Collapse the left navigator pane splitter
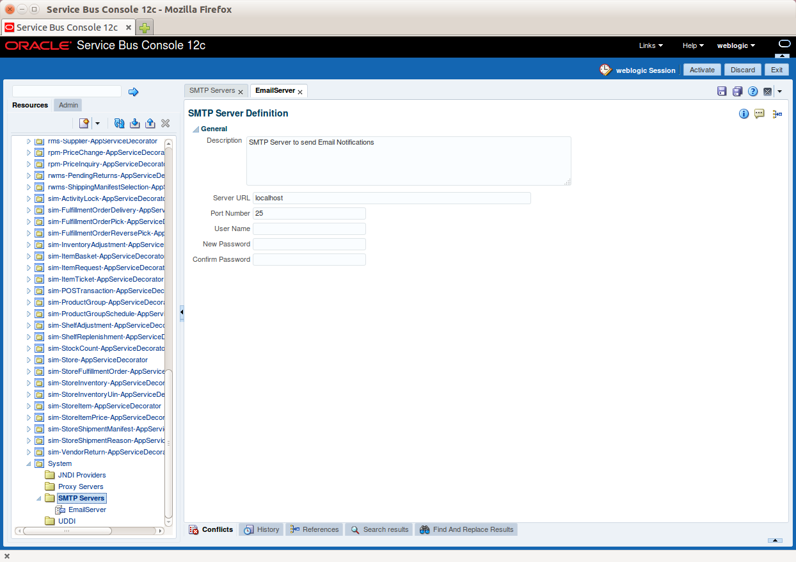The image size is (796, 562). click(x=182, y=312)
